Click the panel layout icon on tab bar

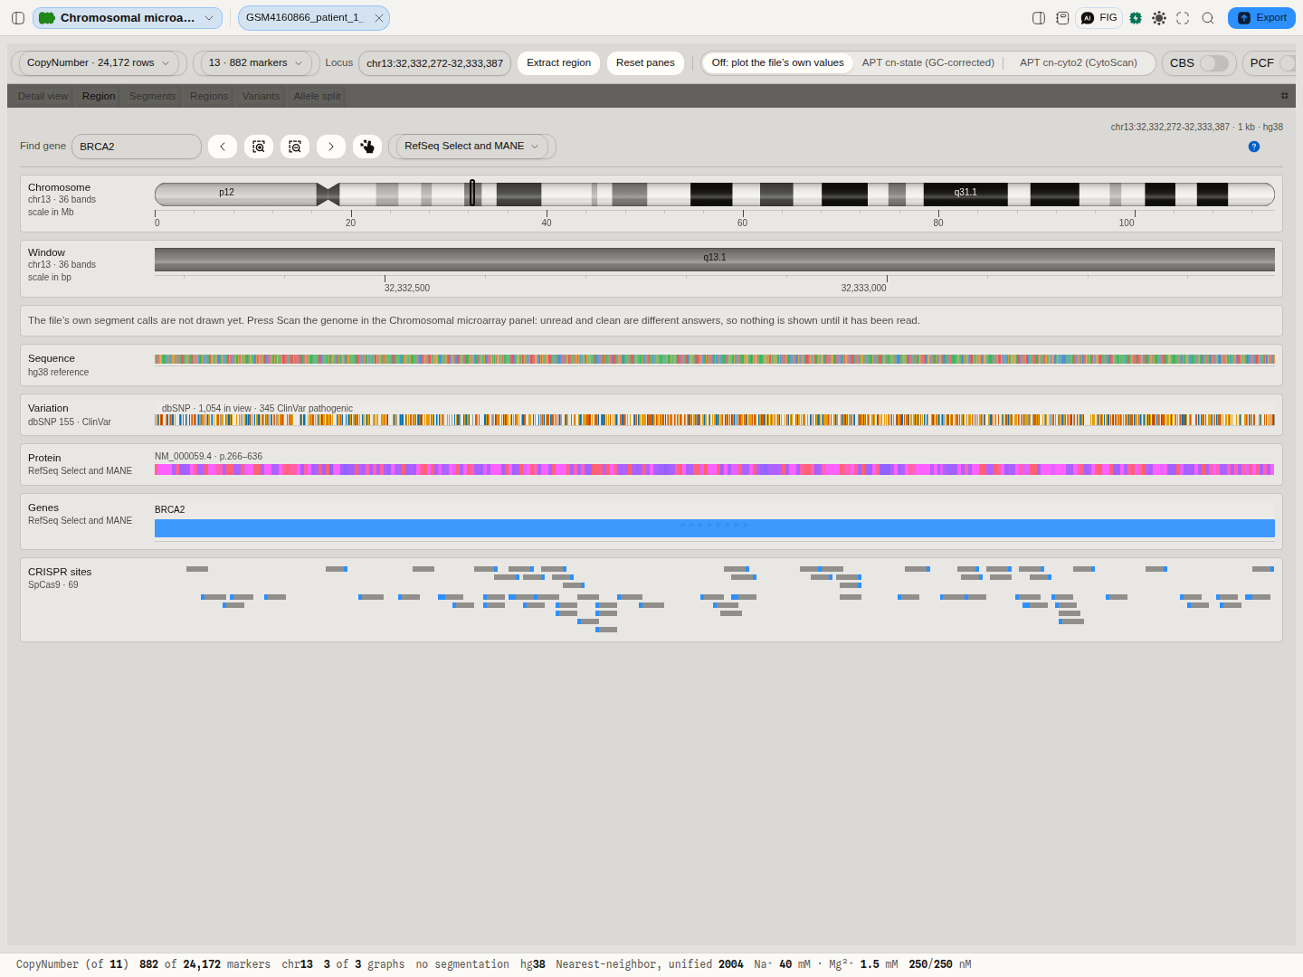click(x=1284, y=96)
